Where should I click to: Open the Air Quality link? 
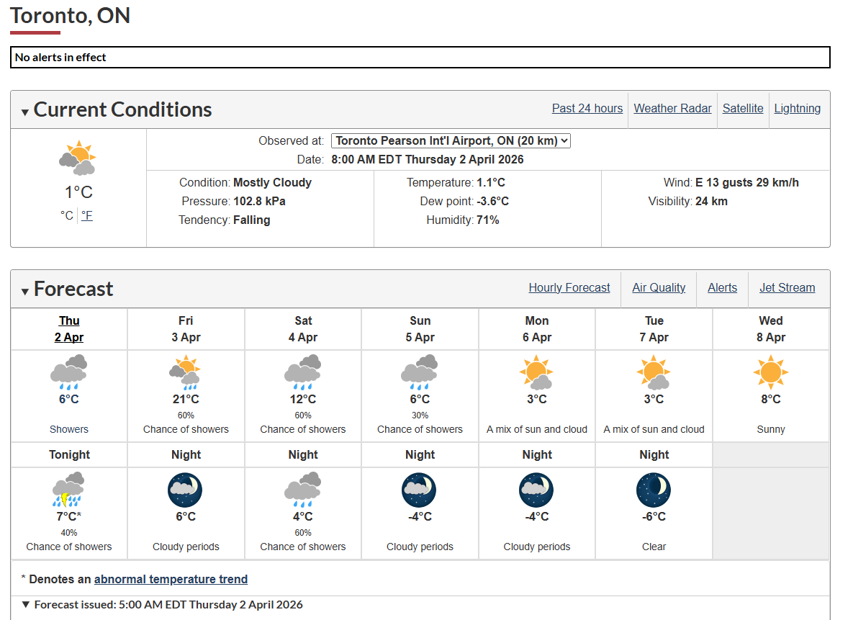pyautogui.click(x=659, y=288)
